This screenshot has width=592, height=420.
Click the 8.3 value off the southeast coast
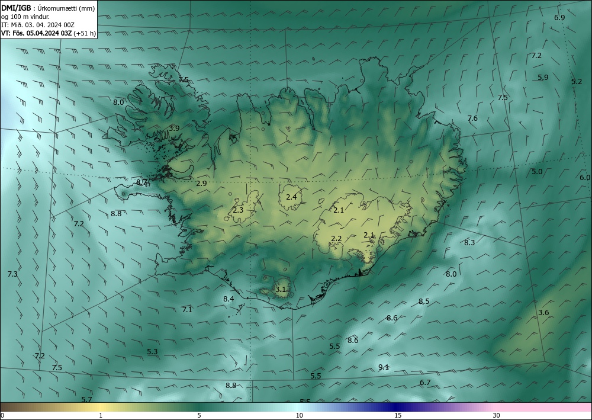(x=469, y=242)
